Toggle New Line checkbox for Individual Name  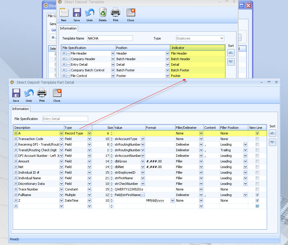(x=257, y=178)
